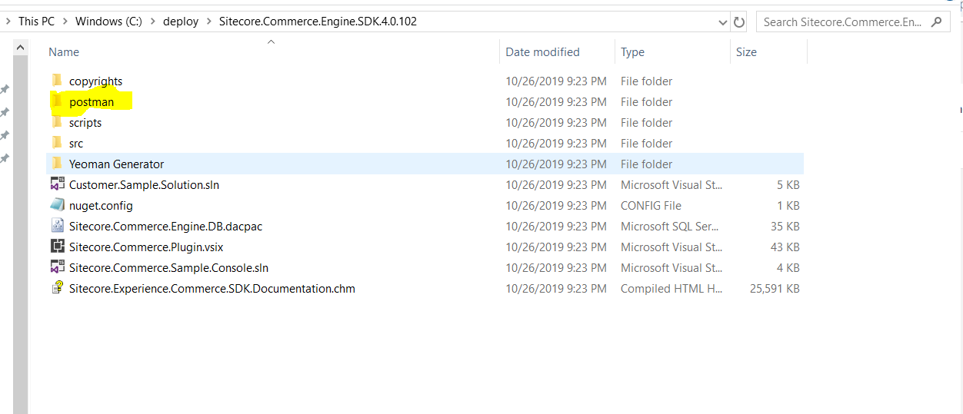963x414 pixels.
Task: Go to This PC in breadcrumb
Action: (x=36, y=22)
